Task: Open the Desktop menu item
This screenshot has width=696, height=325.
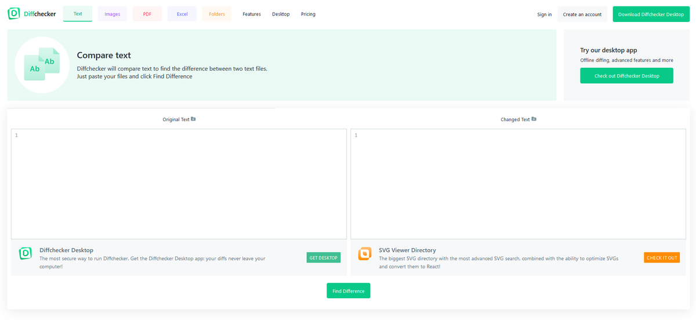Action: click(x=281, y=14)
